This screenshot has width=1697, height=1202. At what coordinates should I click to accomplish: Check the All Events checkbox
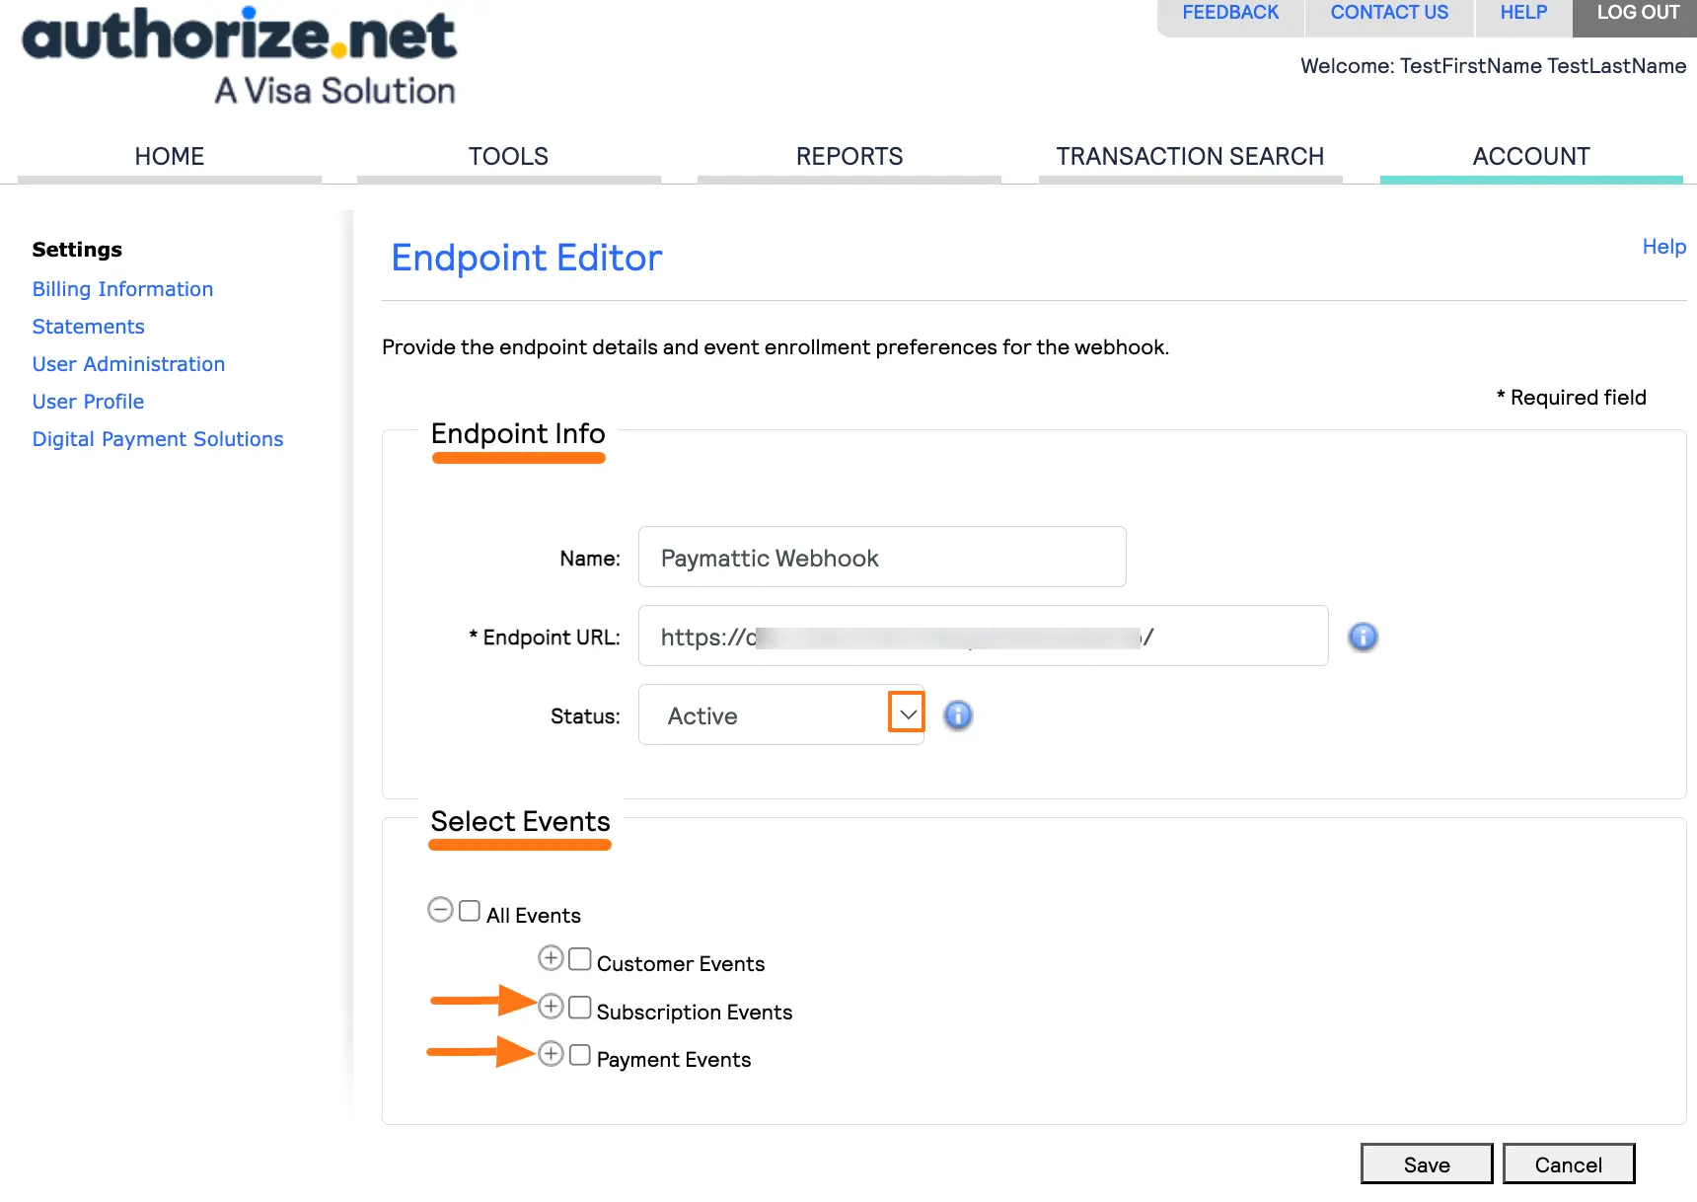coord(468,910)
